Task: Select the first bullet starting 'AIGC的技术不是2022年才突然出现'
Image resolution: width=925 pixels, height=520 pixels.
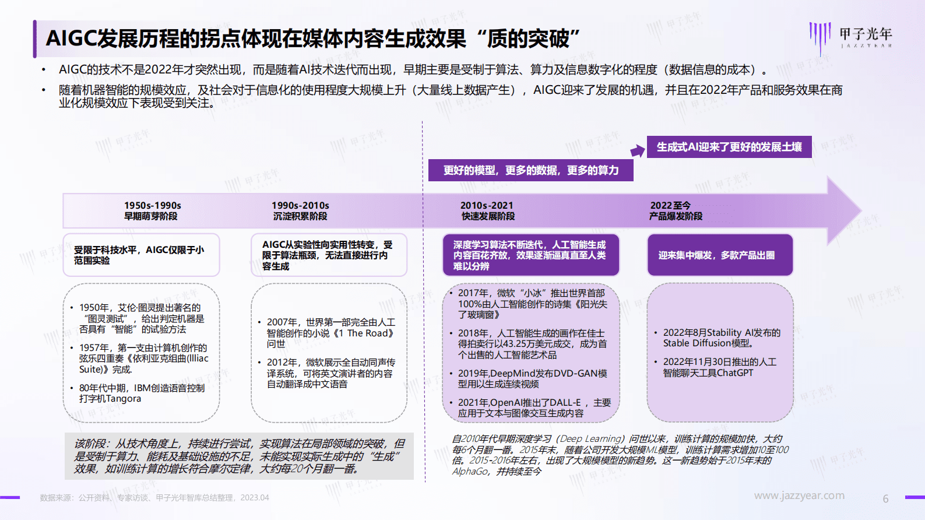Action: 413,70
